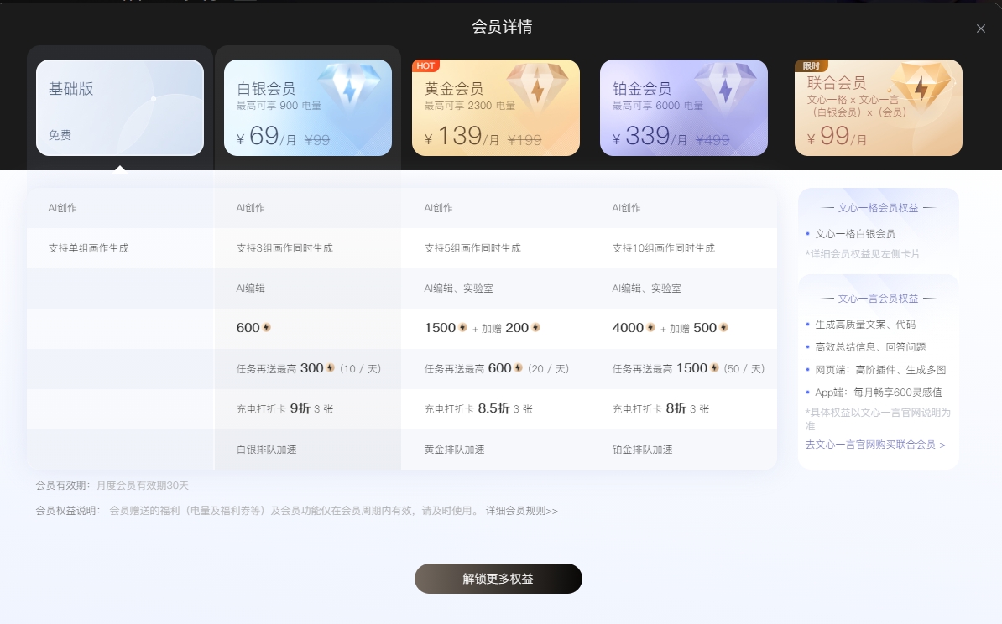Click the purple diamond icon on 铂金会员
This screenshot has height=624, width=1002.
tap(725, 86)
